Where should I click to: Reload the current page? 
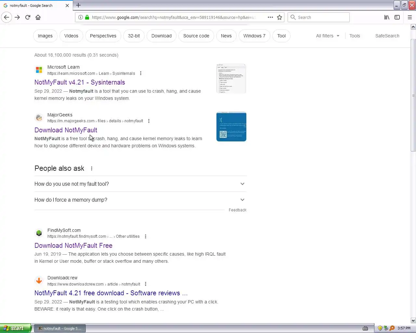tap(28, 17)
